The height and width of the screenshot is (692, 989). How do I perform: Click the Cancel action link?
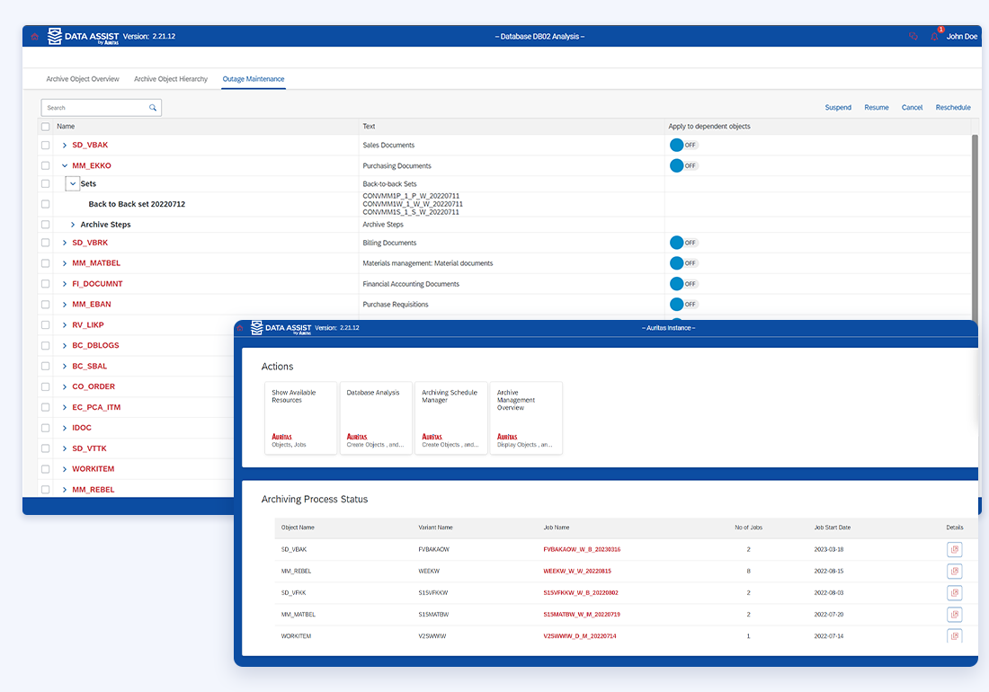[x=912, y=108]
